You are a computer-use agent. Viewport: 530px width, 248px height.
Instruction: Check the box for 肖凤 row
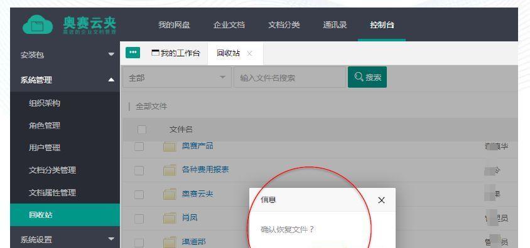[139, 219]
